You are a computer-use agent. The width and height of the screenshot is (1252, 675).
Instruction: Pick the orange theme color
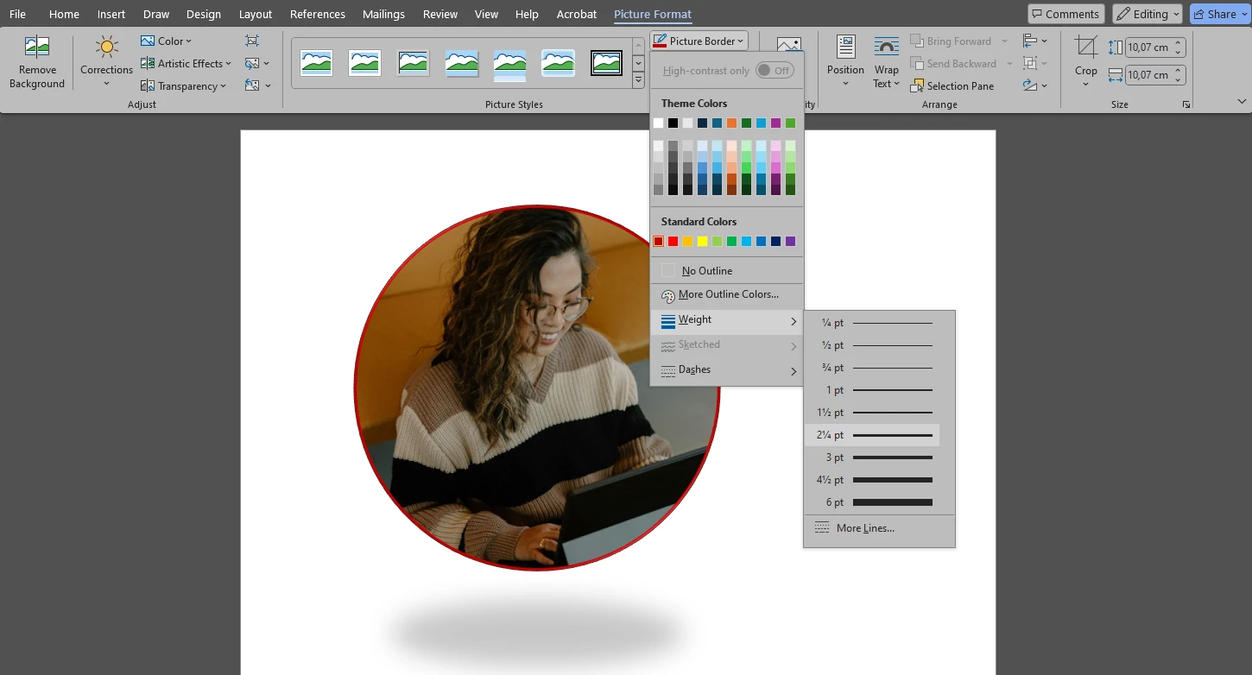732,123
